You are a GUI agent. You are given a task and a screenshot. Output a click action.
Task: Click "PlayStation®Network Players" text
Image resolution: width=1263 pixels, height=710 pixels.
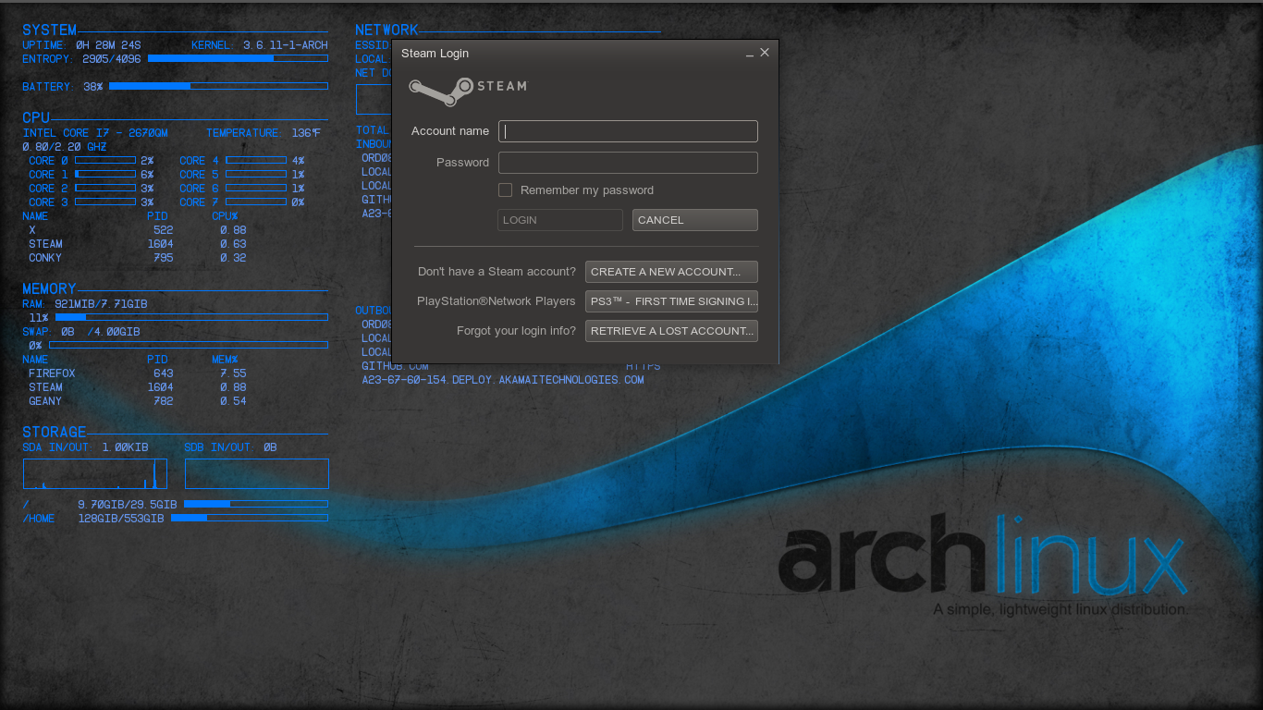(x=497, y=301)
